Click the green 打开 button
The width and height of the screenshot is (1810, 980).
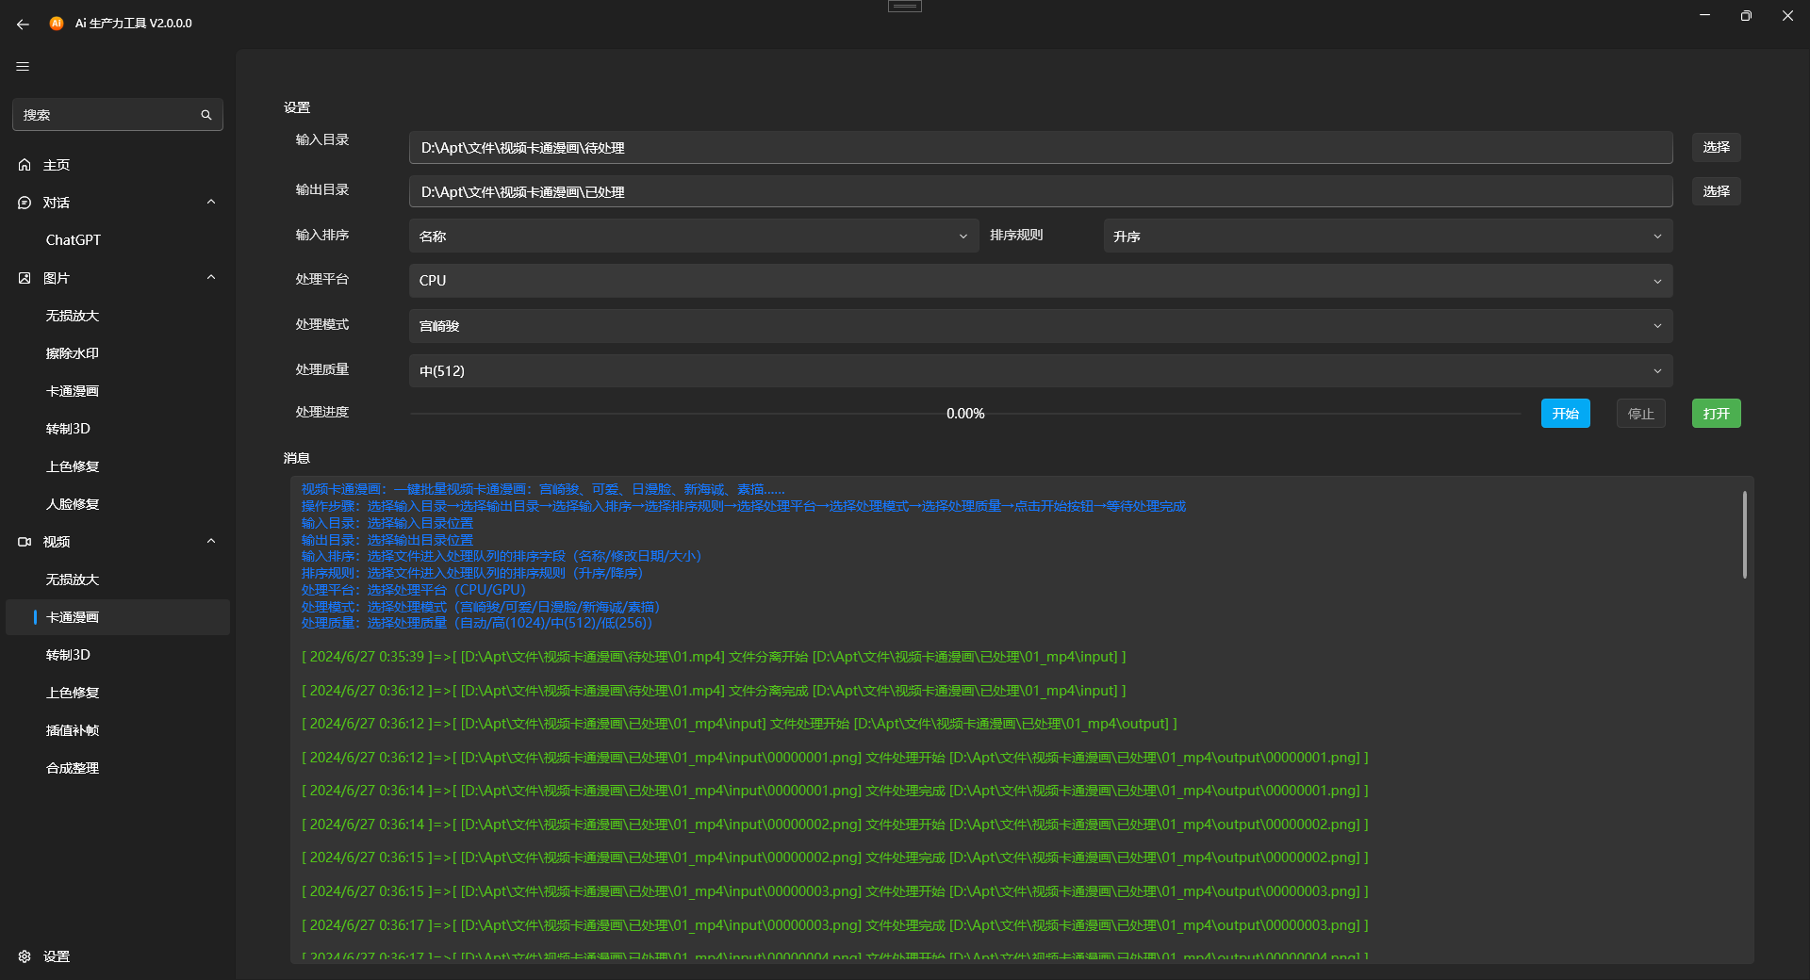[x=1716, y=414]
